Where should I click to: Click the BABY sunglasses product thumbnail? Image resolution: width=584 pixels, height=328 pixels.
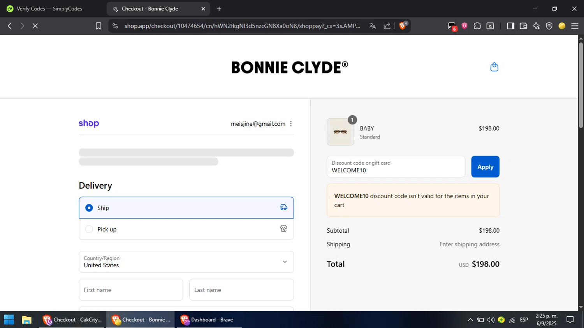(340, 132)
